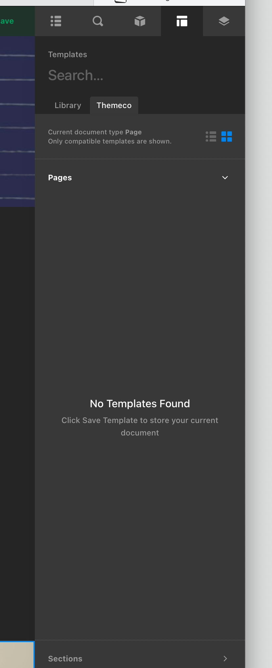Collapse Pages group using its chevron
Viewport: 272px width, 668px height.
click(225, 178)
